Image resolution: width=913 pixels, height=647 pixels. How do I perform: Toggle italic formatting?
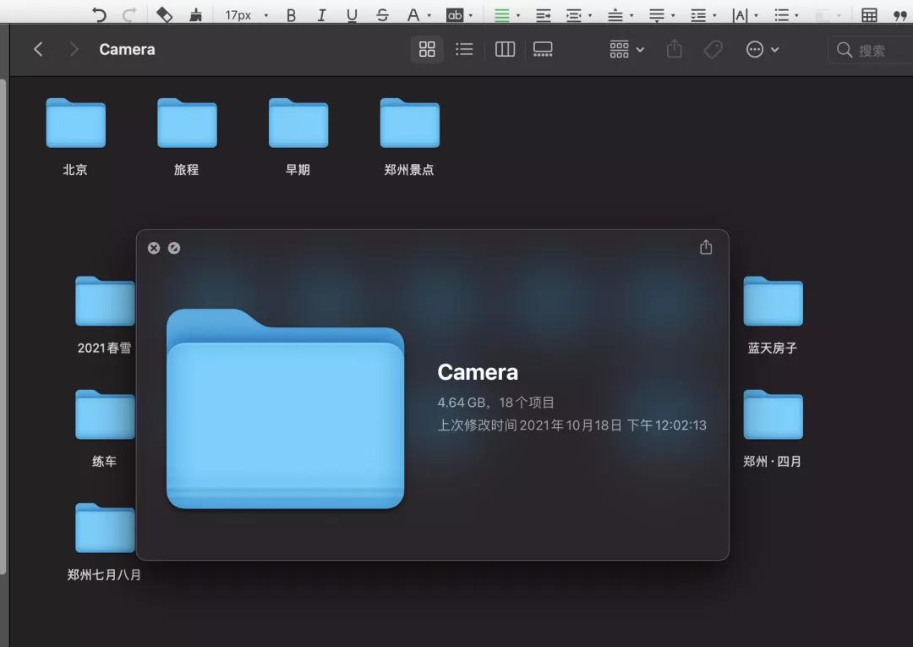(x=321, y=15)
